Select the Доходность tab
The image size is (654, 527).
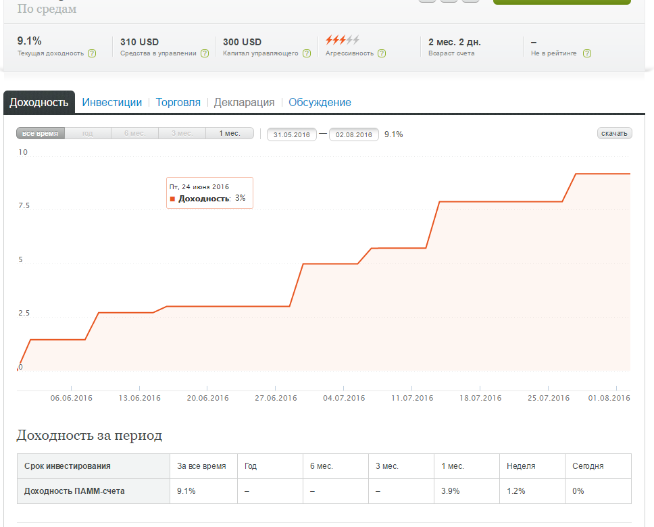click(x=39, y=102)
